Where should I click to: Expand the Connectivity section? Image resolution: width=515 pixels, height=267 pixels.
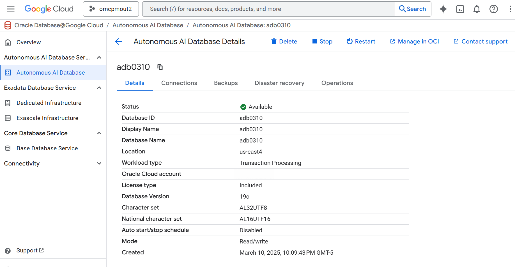(x=99, y=163)
